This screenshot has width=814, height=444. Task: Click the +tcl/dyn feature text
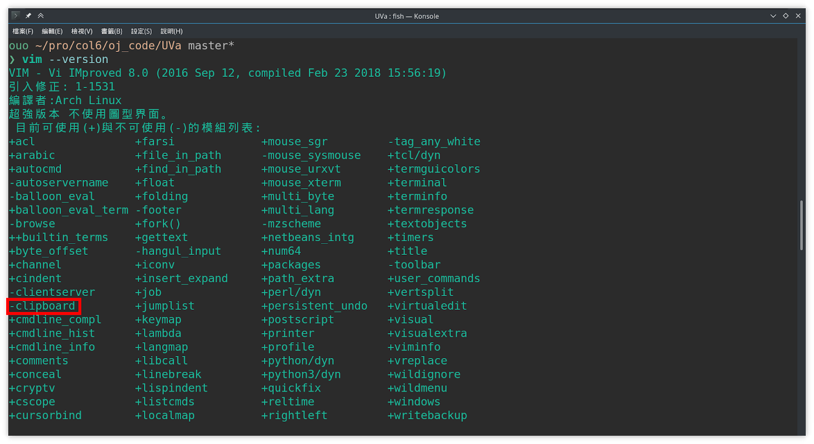click(414, 156)
